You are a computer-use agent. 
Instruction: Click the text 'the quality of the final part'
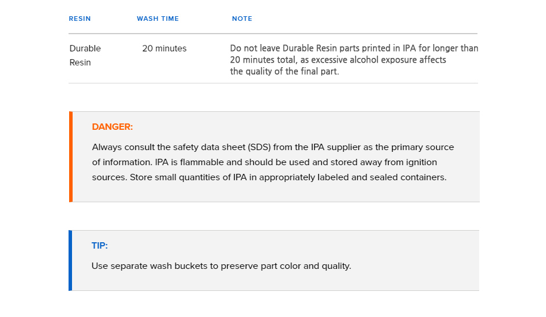pos(284,71)
